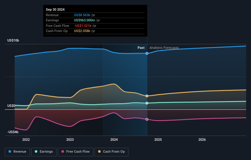This screenshot has height=160, width=251.
Task: Toggle the Cash From Op legend button
Action: point(111,152)
